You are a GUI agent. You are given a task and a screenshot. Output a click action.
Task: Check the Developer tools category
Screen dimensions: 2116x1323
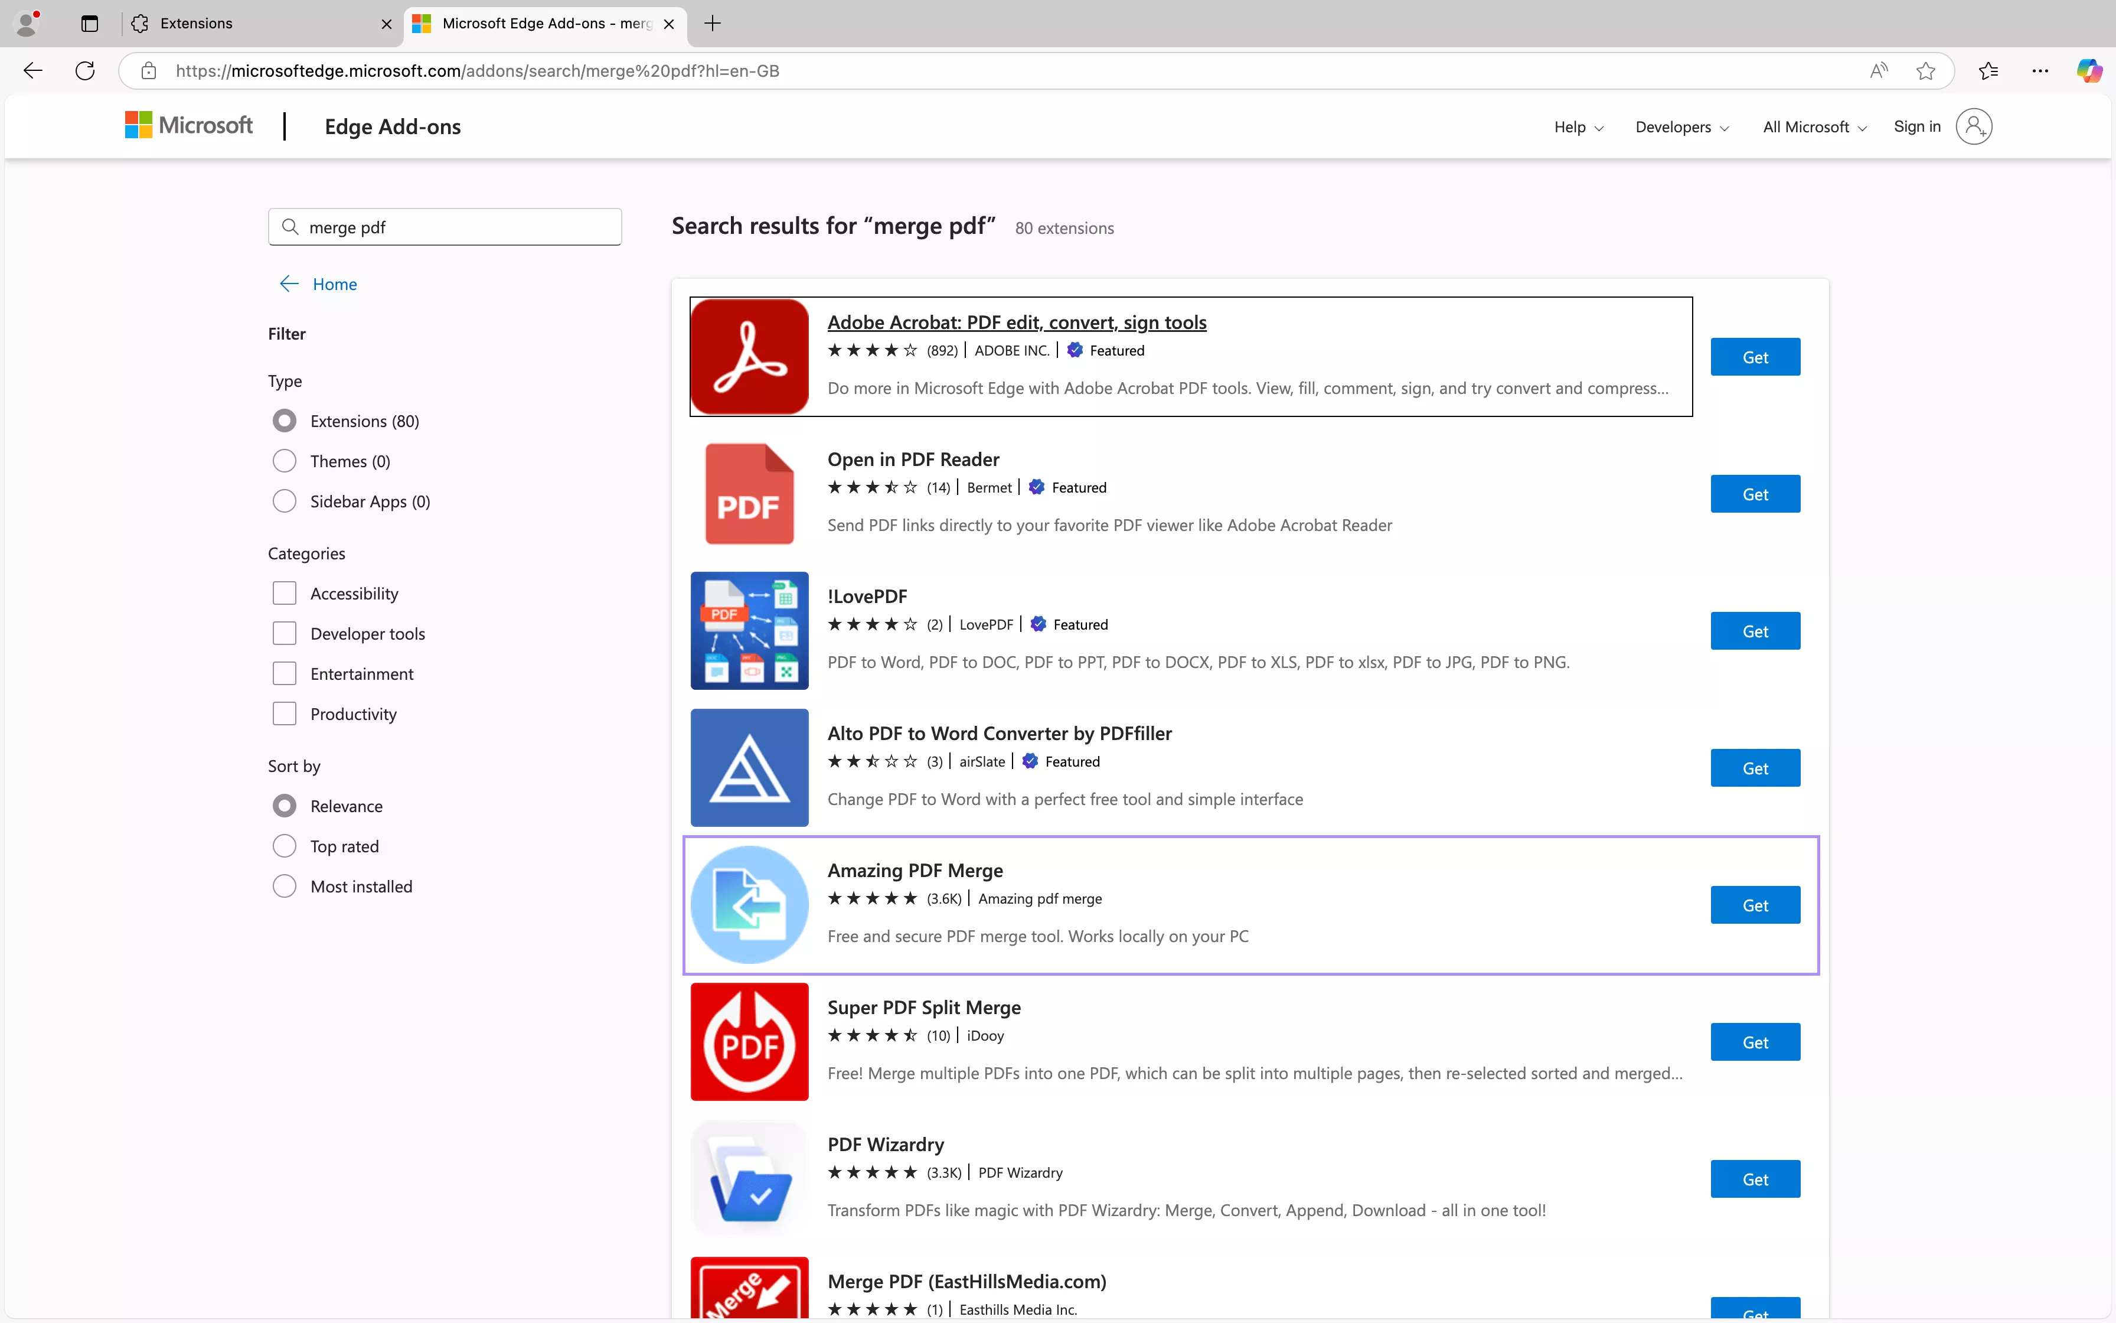click(284, 633)
